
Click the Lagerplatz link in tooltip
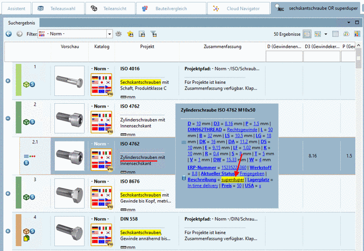coord(258,180)
